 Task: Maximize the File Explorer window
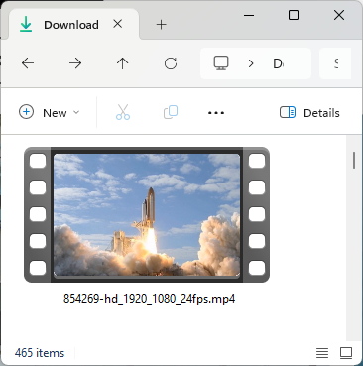coord(294,15)
